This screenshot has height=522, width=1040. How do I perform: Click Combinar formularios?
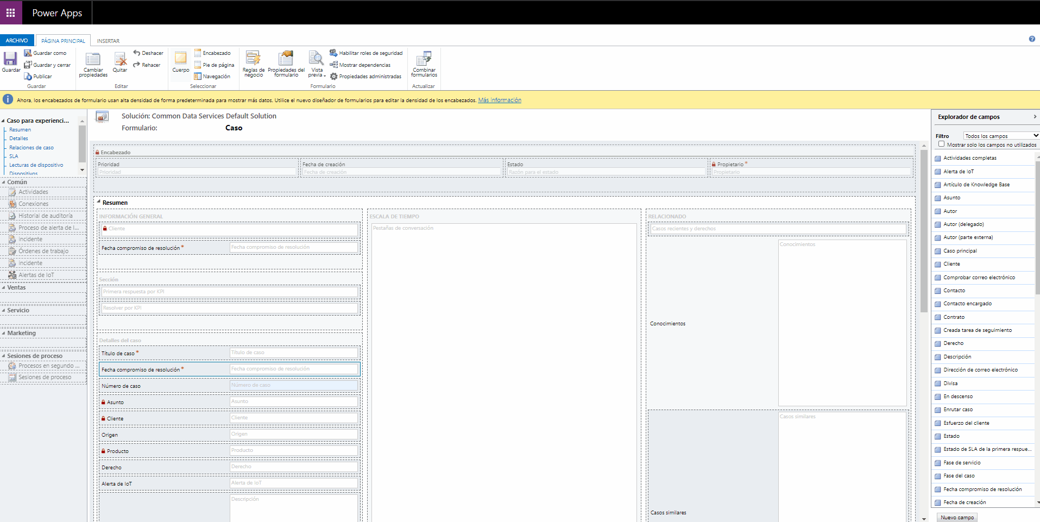click(x=424, y=64)
